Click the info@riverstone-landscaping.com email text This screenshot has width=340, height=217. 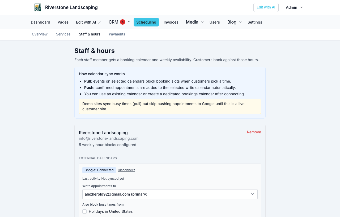109,138
